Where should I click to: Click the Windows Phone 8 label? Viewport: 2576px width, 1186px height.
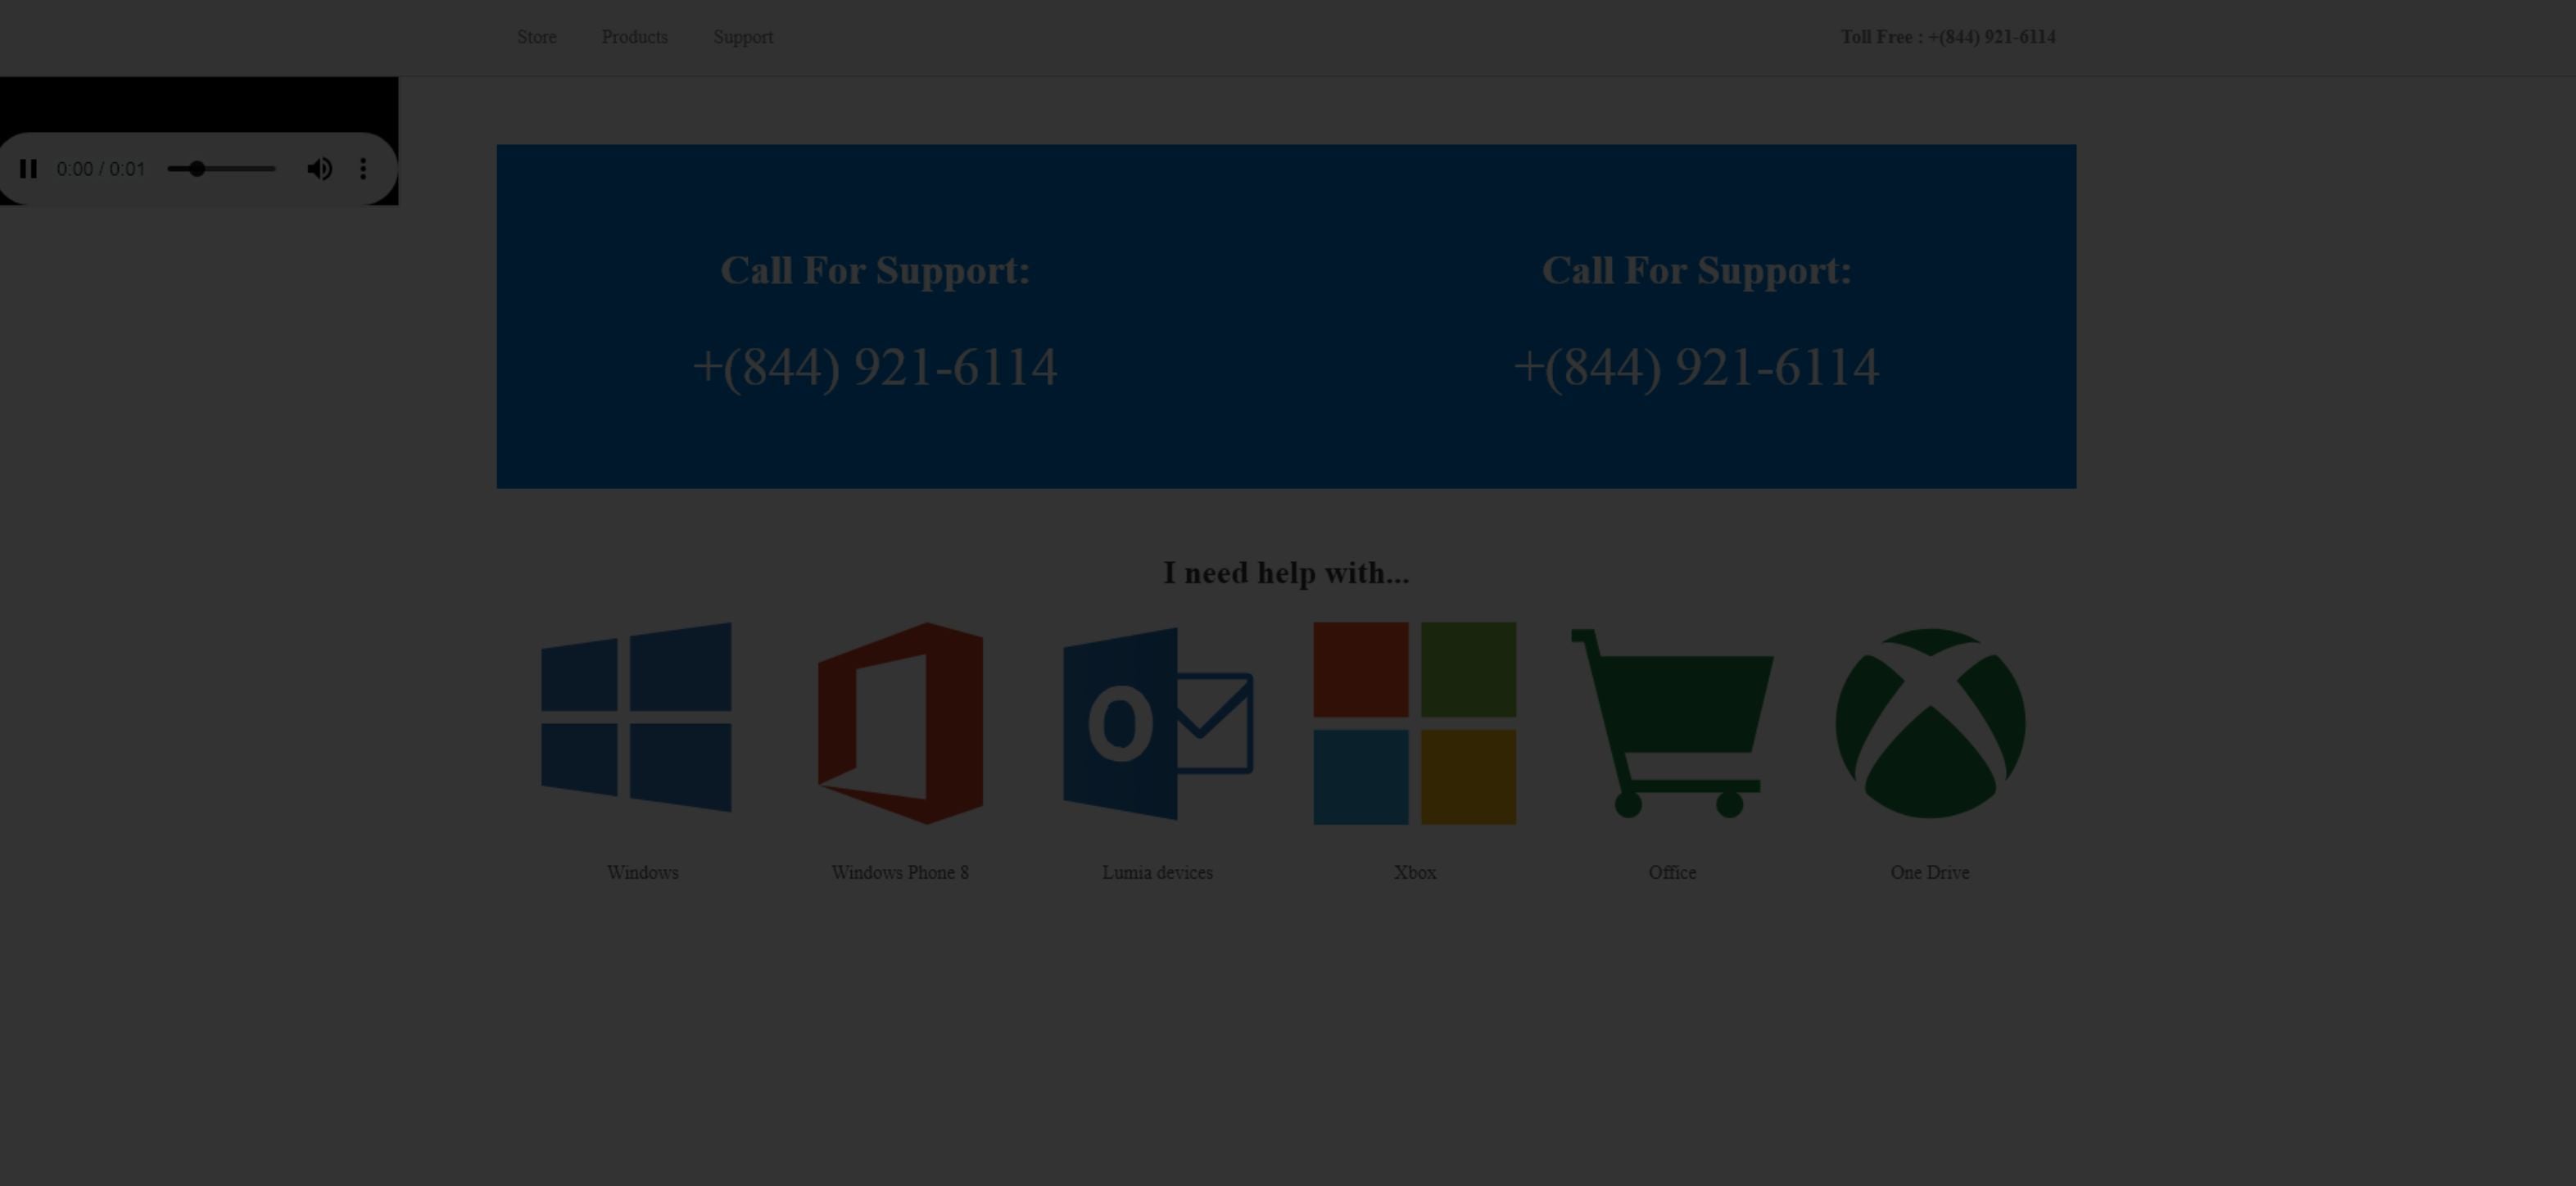click(x=900, y=872)
